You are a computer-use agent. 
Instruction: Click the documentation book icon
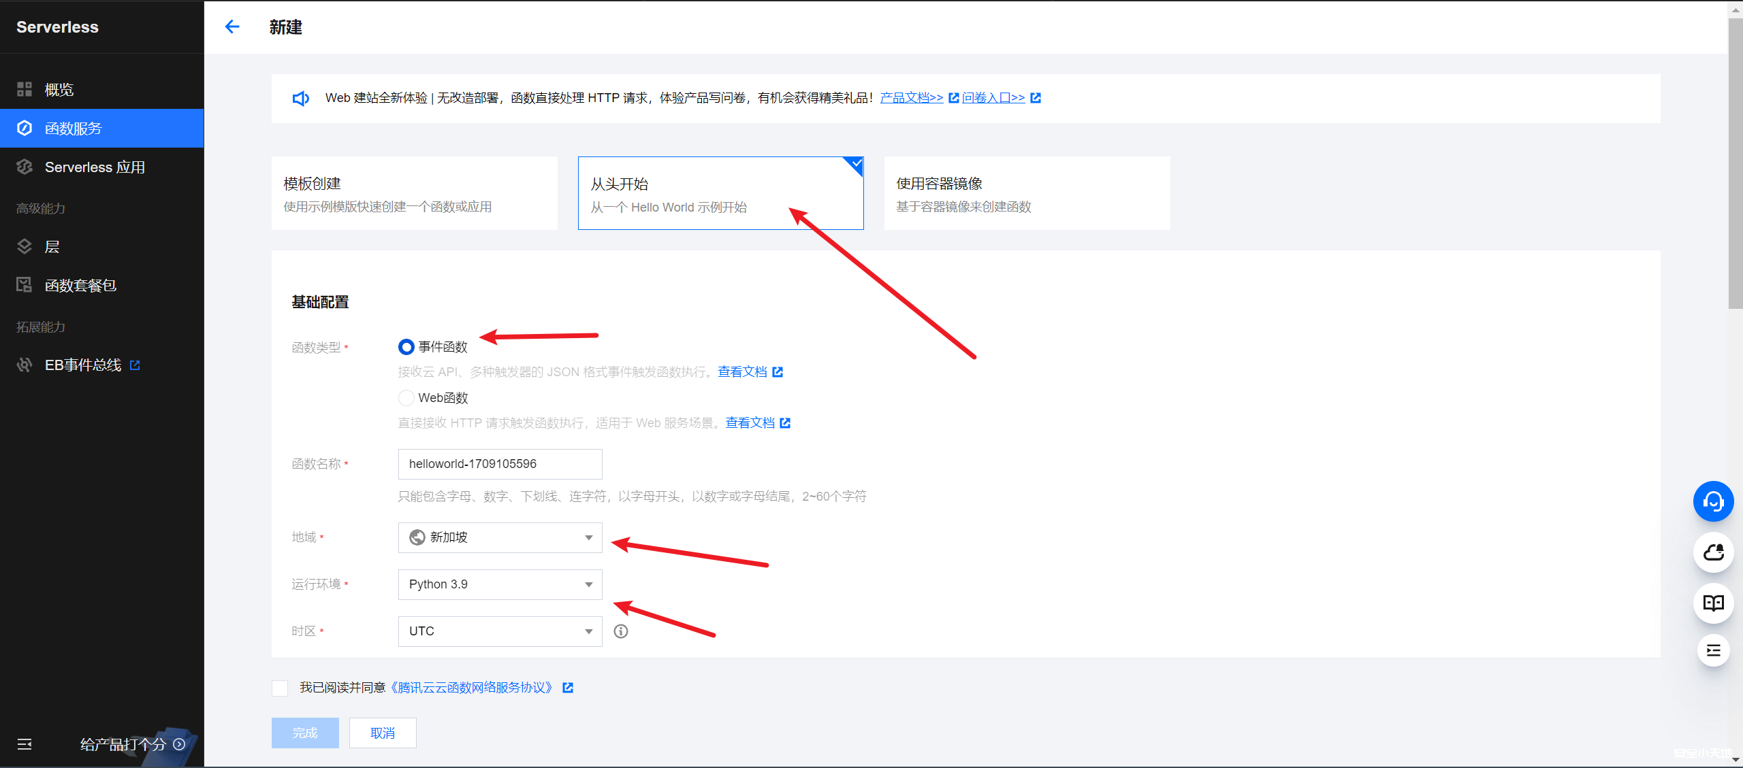1714,603
